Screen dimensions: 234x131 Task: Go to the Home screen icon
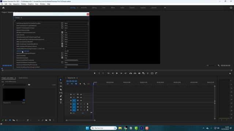pos(3,8)
